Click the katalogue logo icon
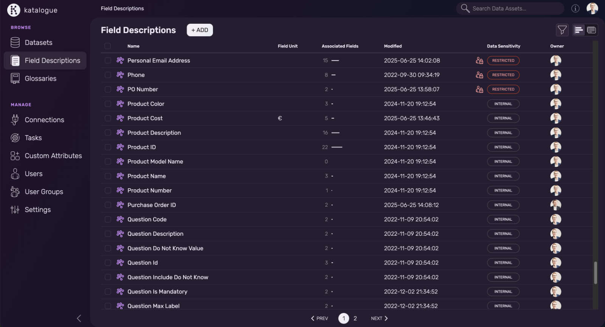Screen dimensions: 605x327 (x=14, y=10)
